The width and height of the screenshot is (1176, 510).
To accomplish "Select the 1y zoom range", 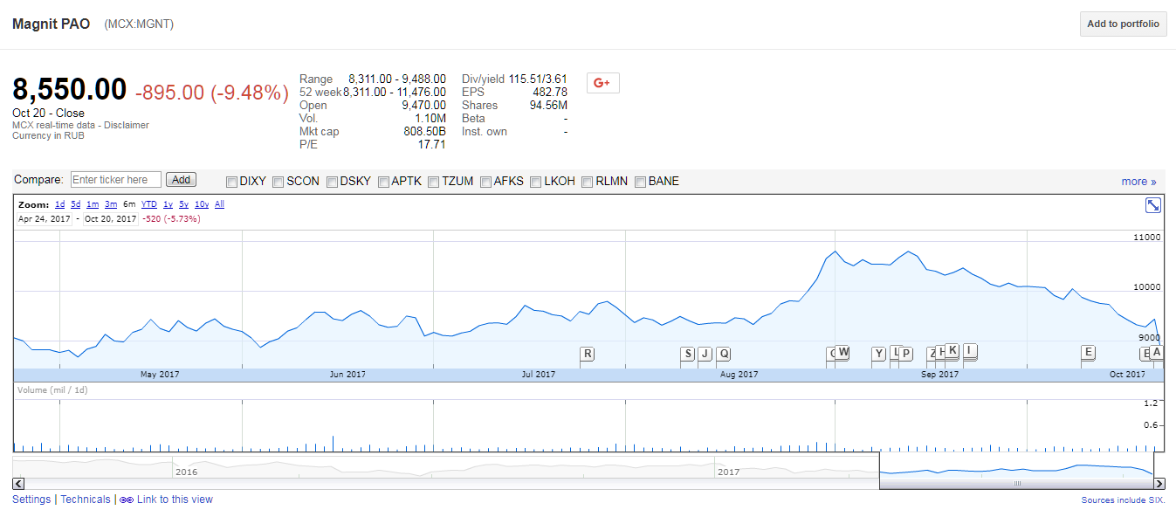I will coord(168,204).
